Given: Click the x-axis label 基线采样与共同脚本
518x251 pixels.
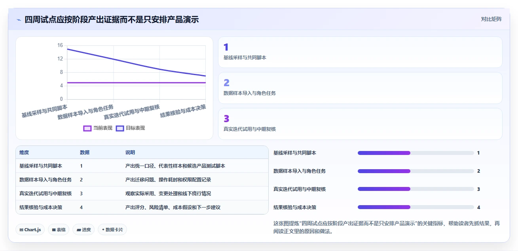Looking at the screenshot, I should (44, 111).
